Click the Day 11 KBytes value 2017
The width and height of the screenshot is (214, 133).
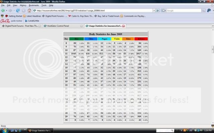139,54
